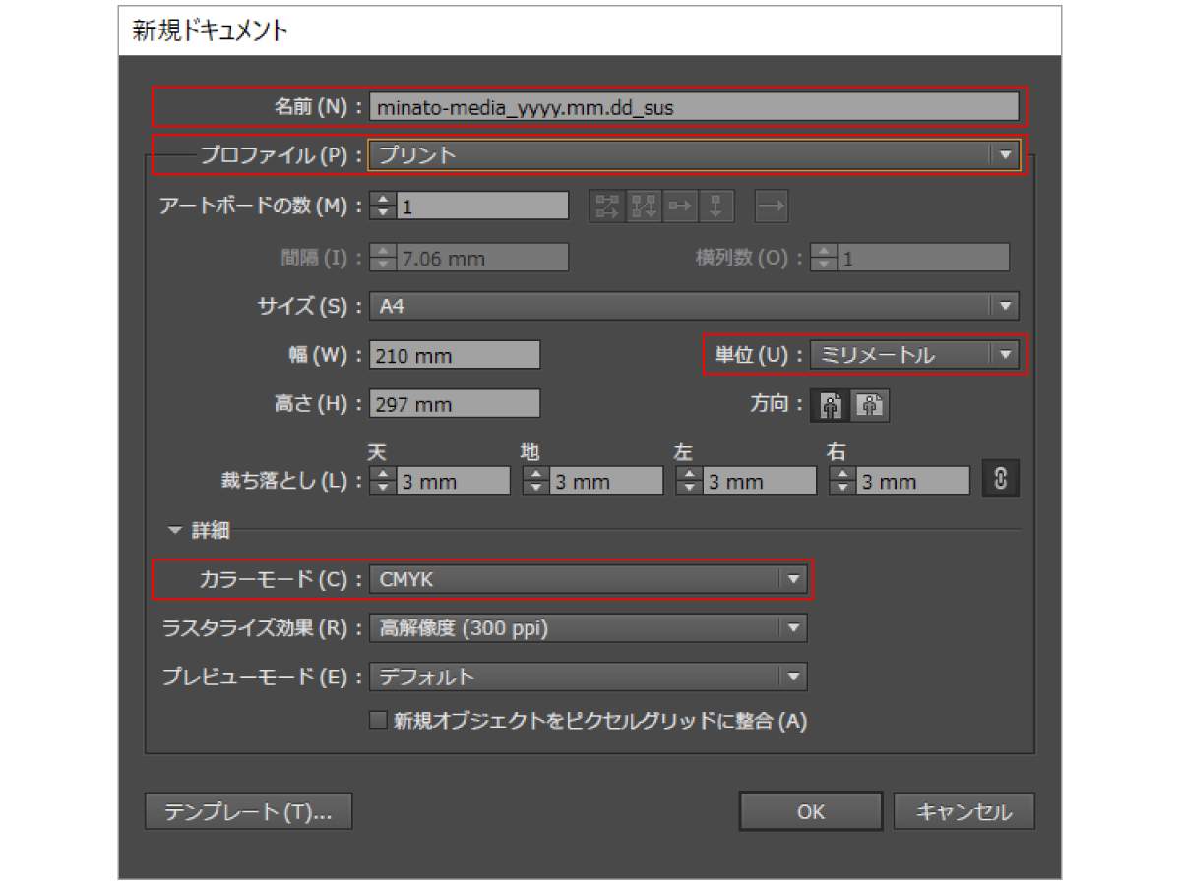Click the 地 bleed stepper arrows

point(535,481)
